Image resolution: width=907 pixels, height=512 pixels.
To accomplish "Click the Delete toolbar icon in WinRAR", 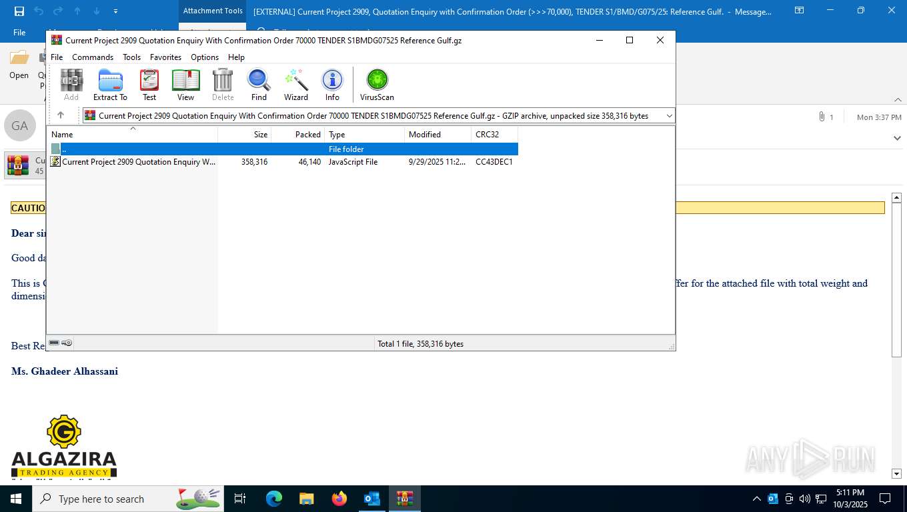I will (223, 85).
